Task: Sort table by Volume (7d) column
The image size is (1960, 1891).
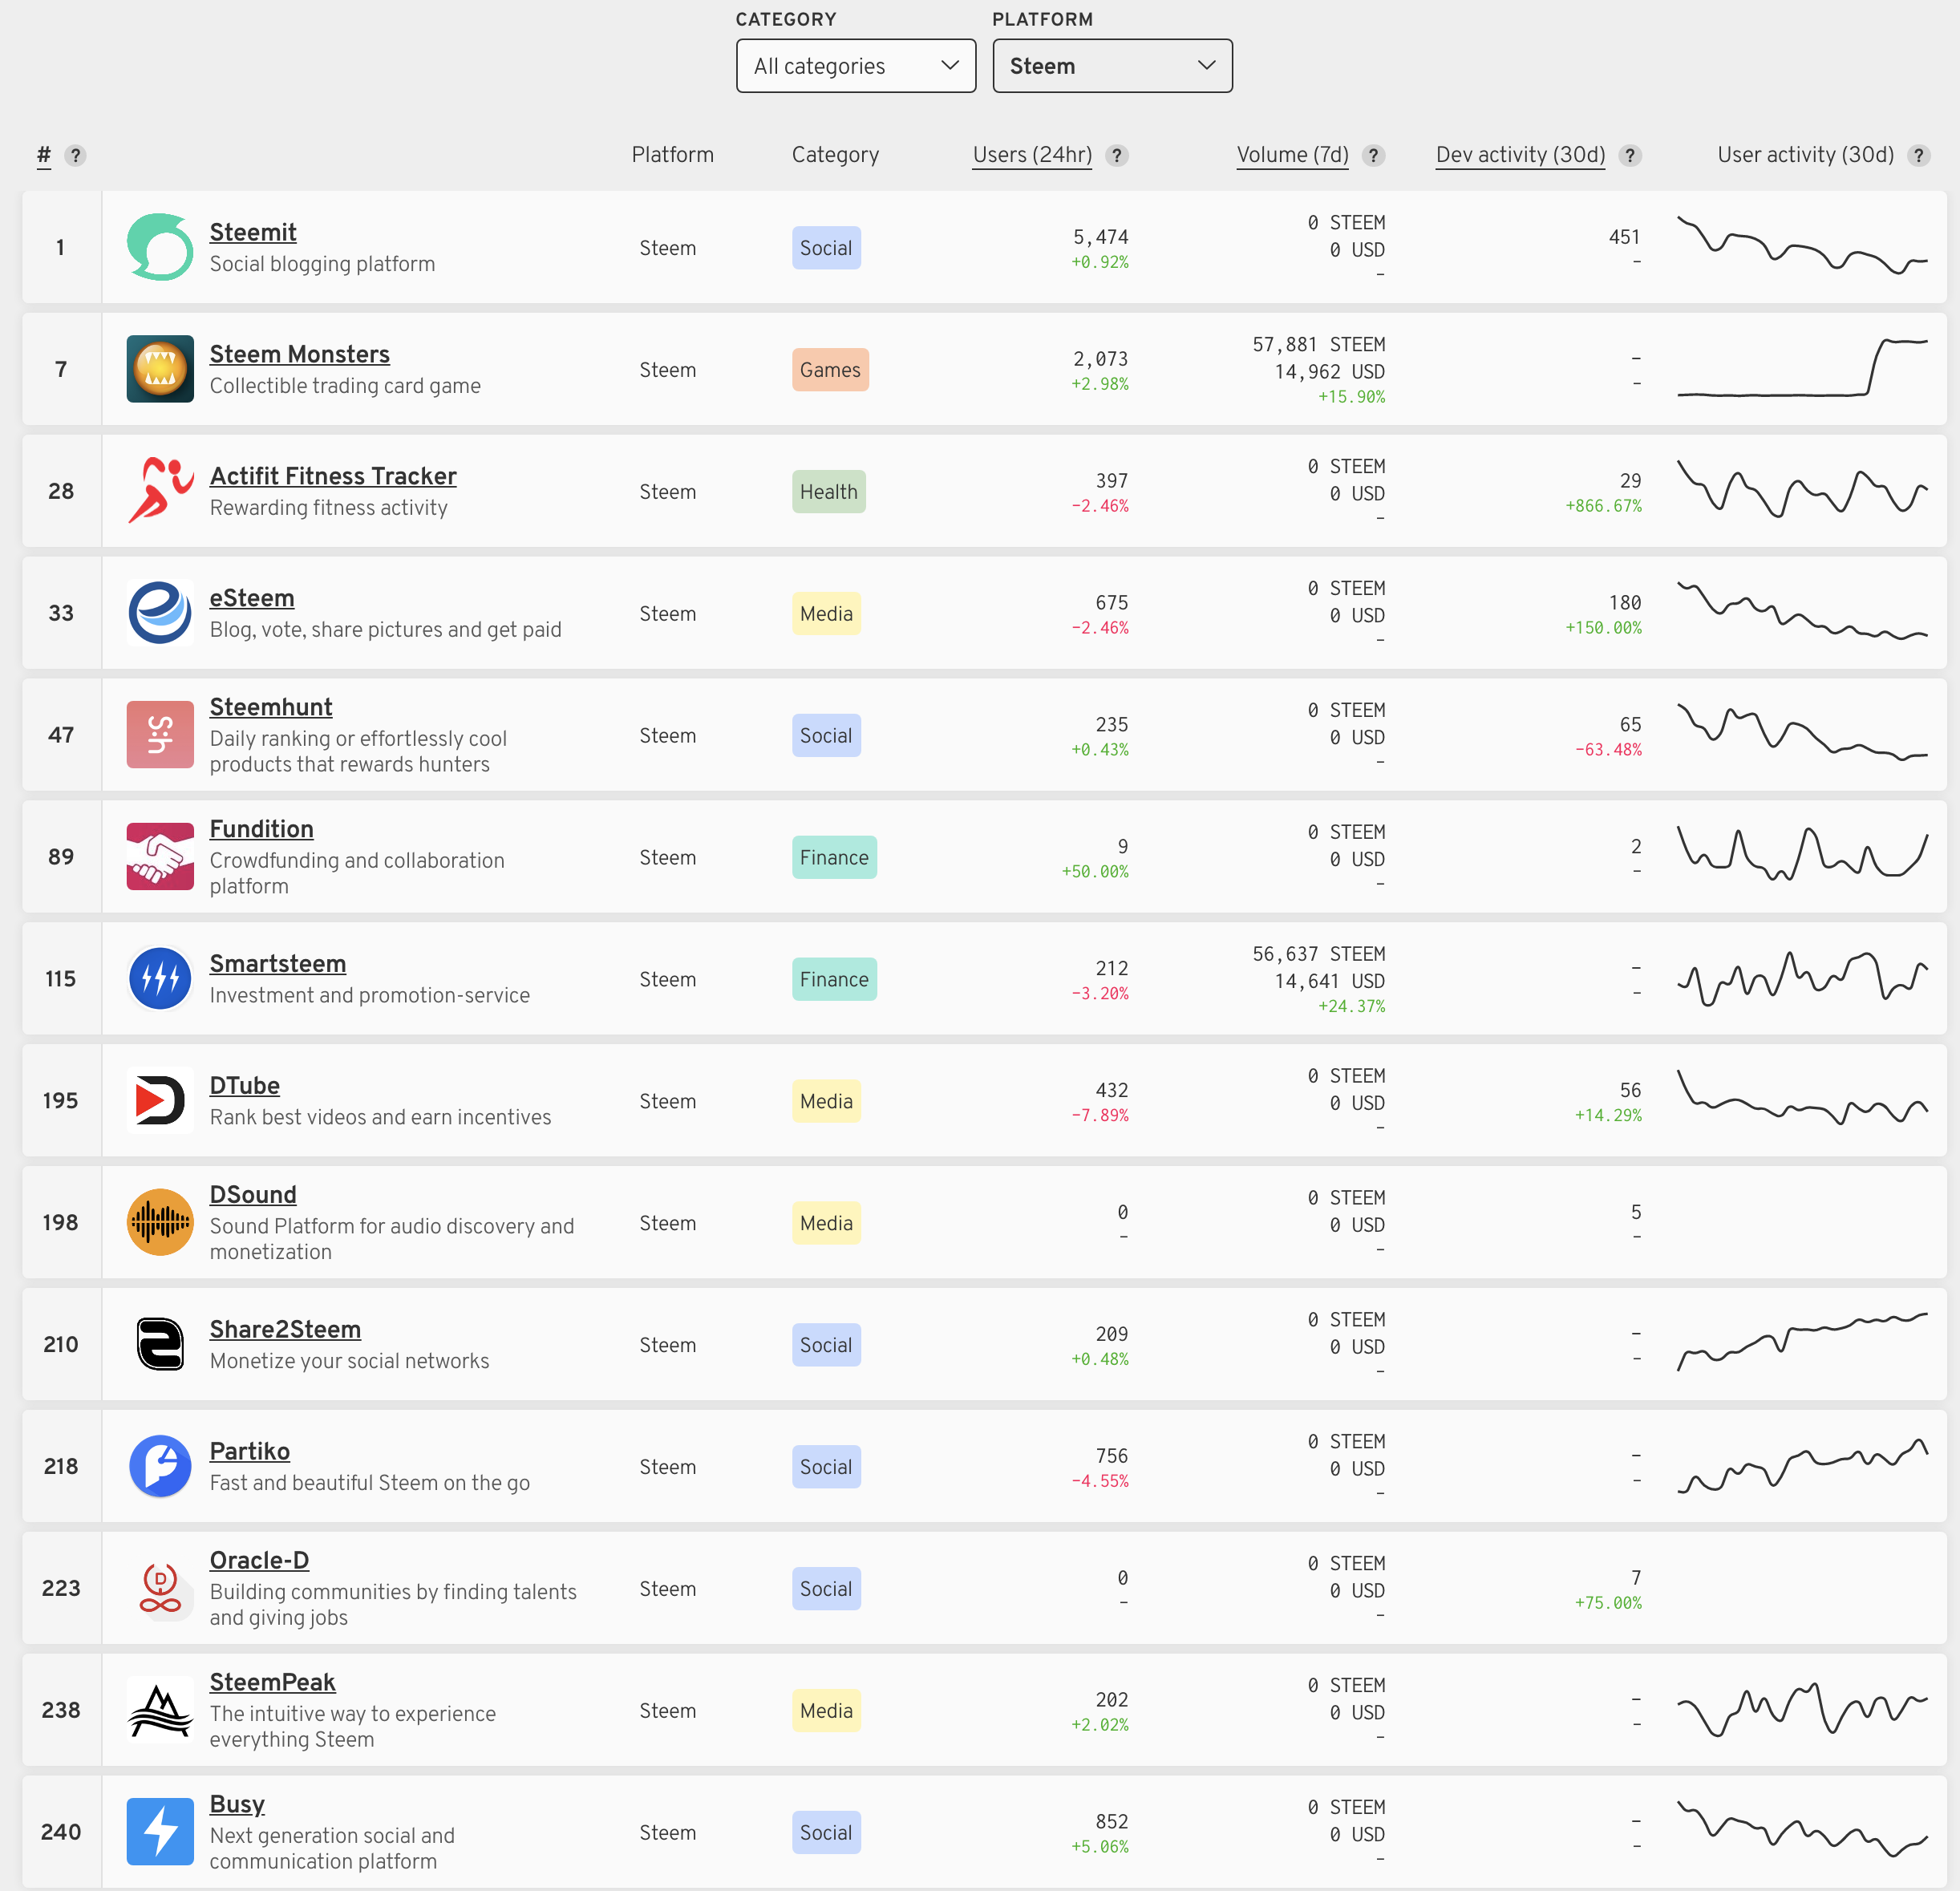Action: [x=1292, y=155]
